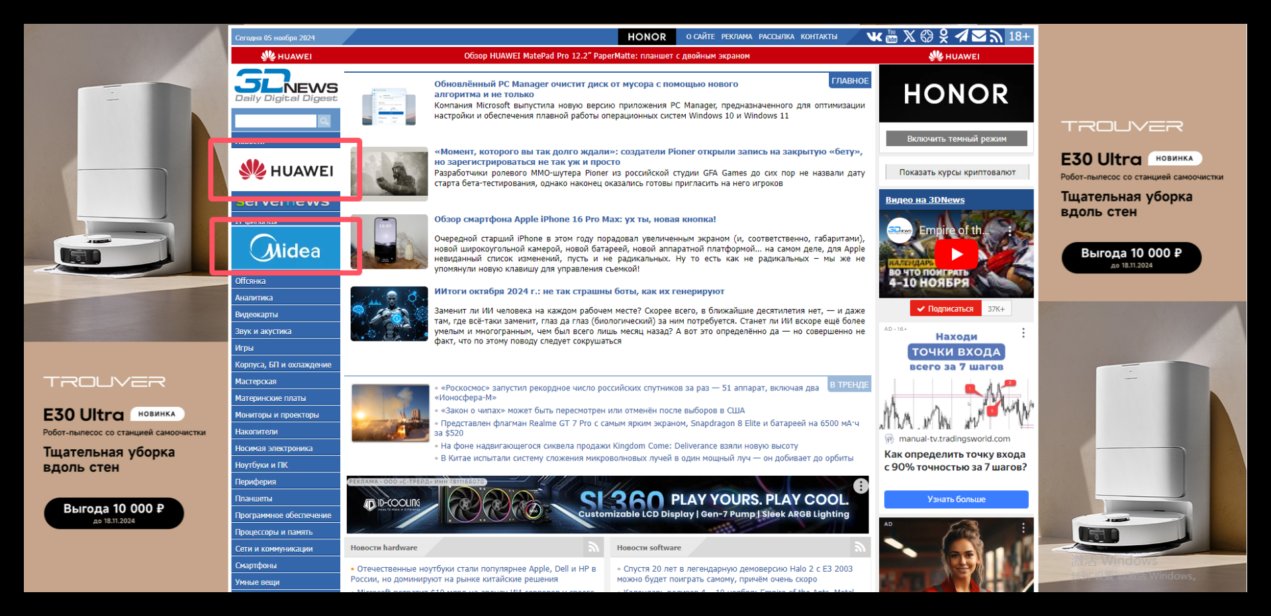Open the YouTube channel icon
Screen dimensions: 1271x616
click(892, 36)
